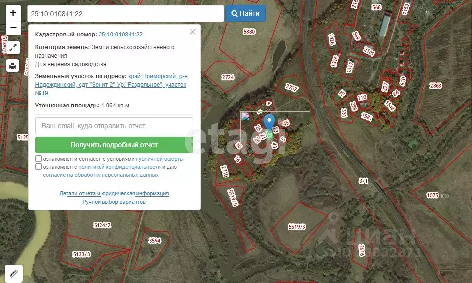Select parcel labeled 2868 on map

tap(435, 86)
